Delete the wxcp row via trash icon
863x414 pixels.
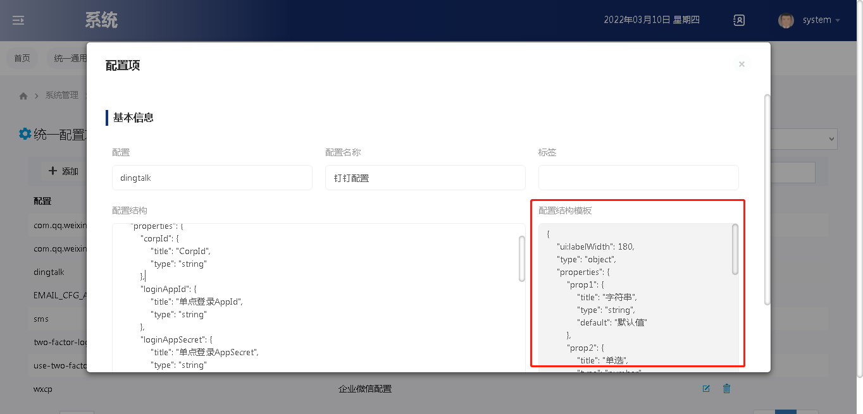[x=726, y=389]
